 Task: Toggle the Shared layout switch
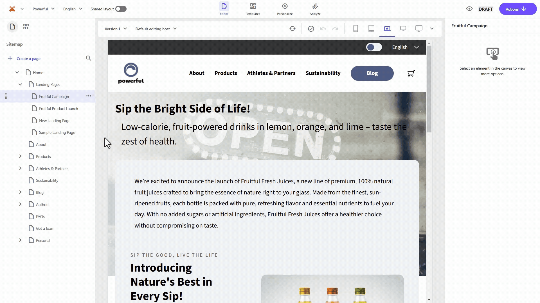121,9
